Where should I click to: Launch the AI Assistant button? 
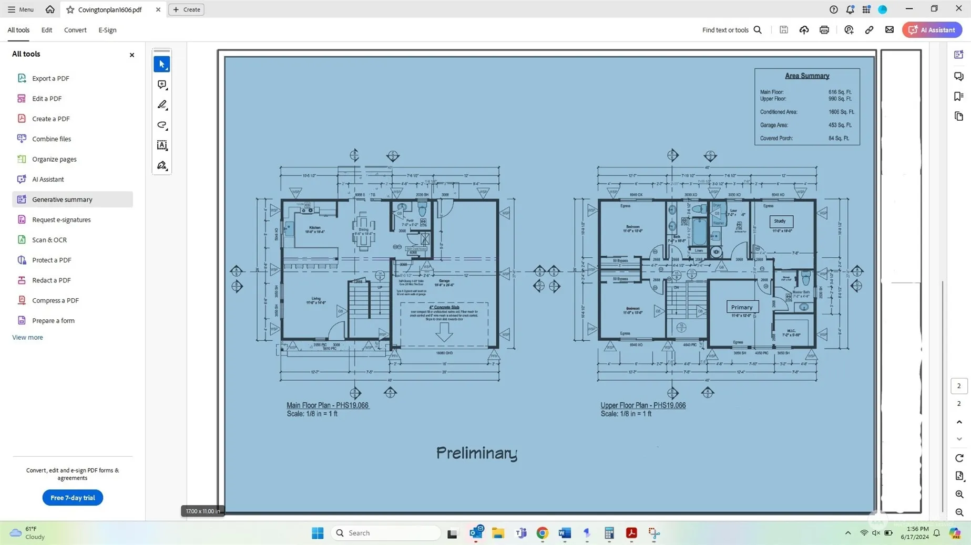(x=932, y=30)
